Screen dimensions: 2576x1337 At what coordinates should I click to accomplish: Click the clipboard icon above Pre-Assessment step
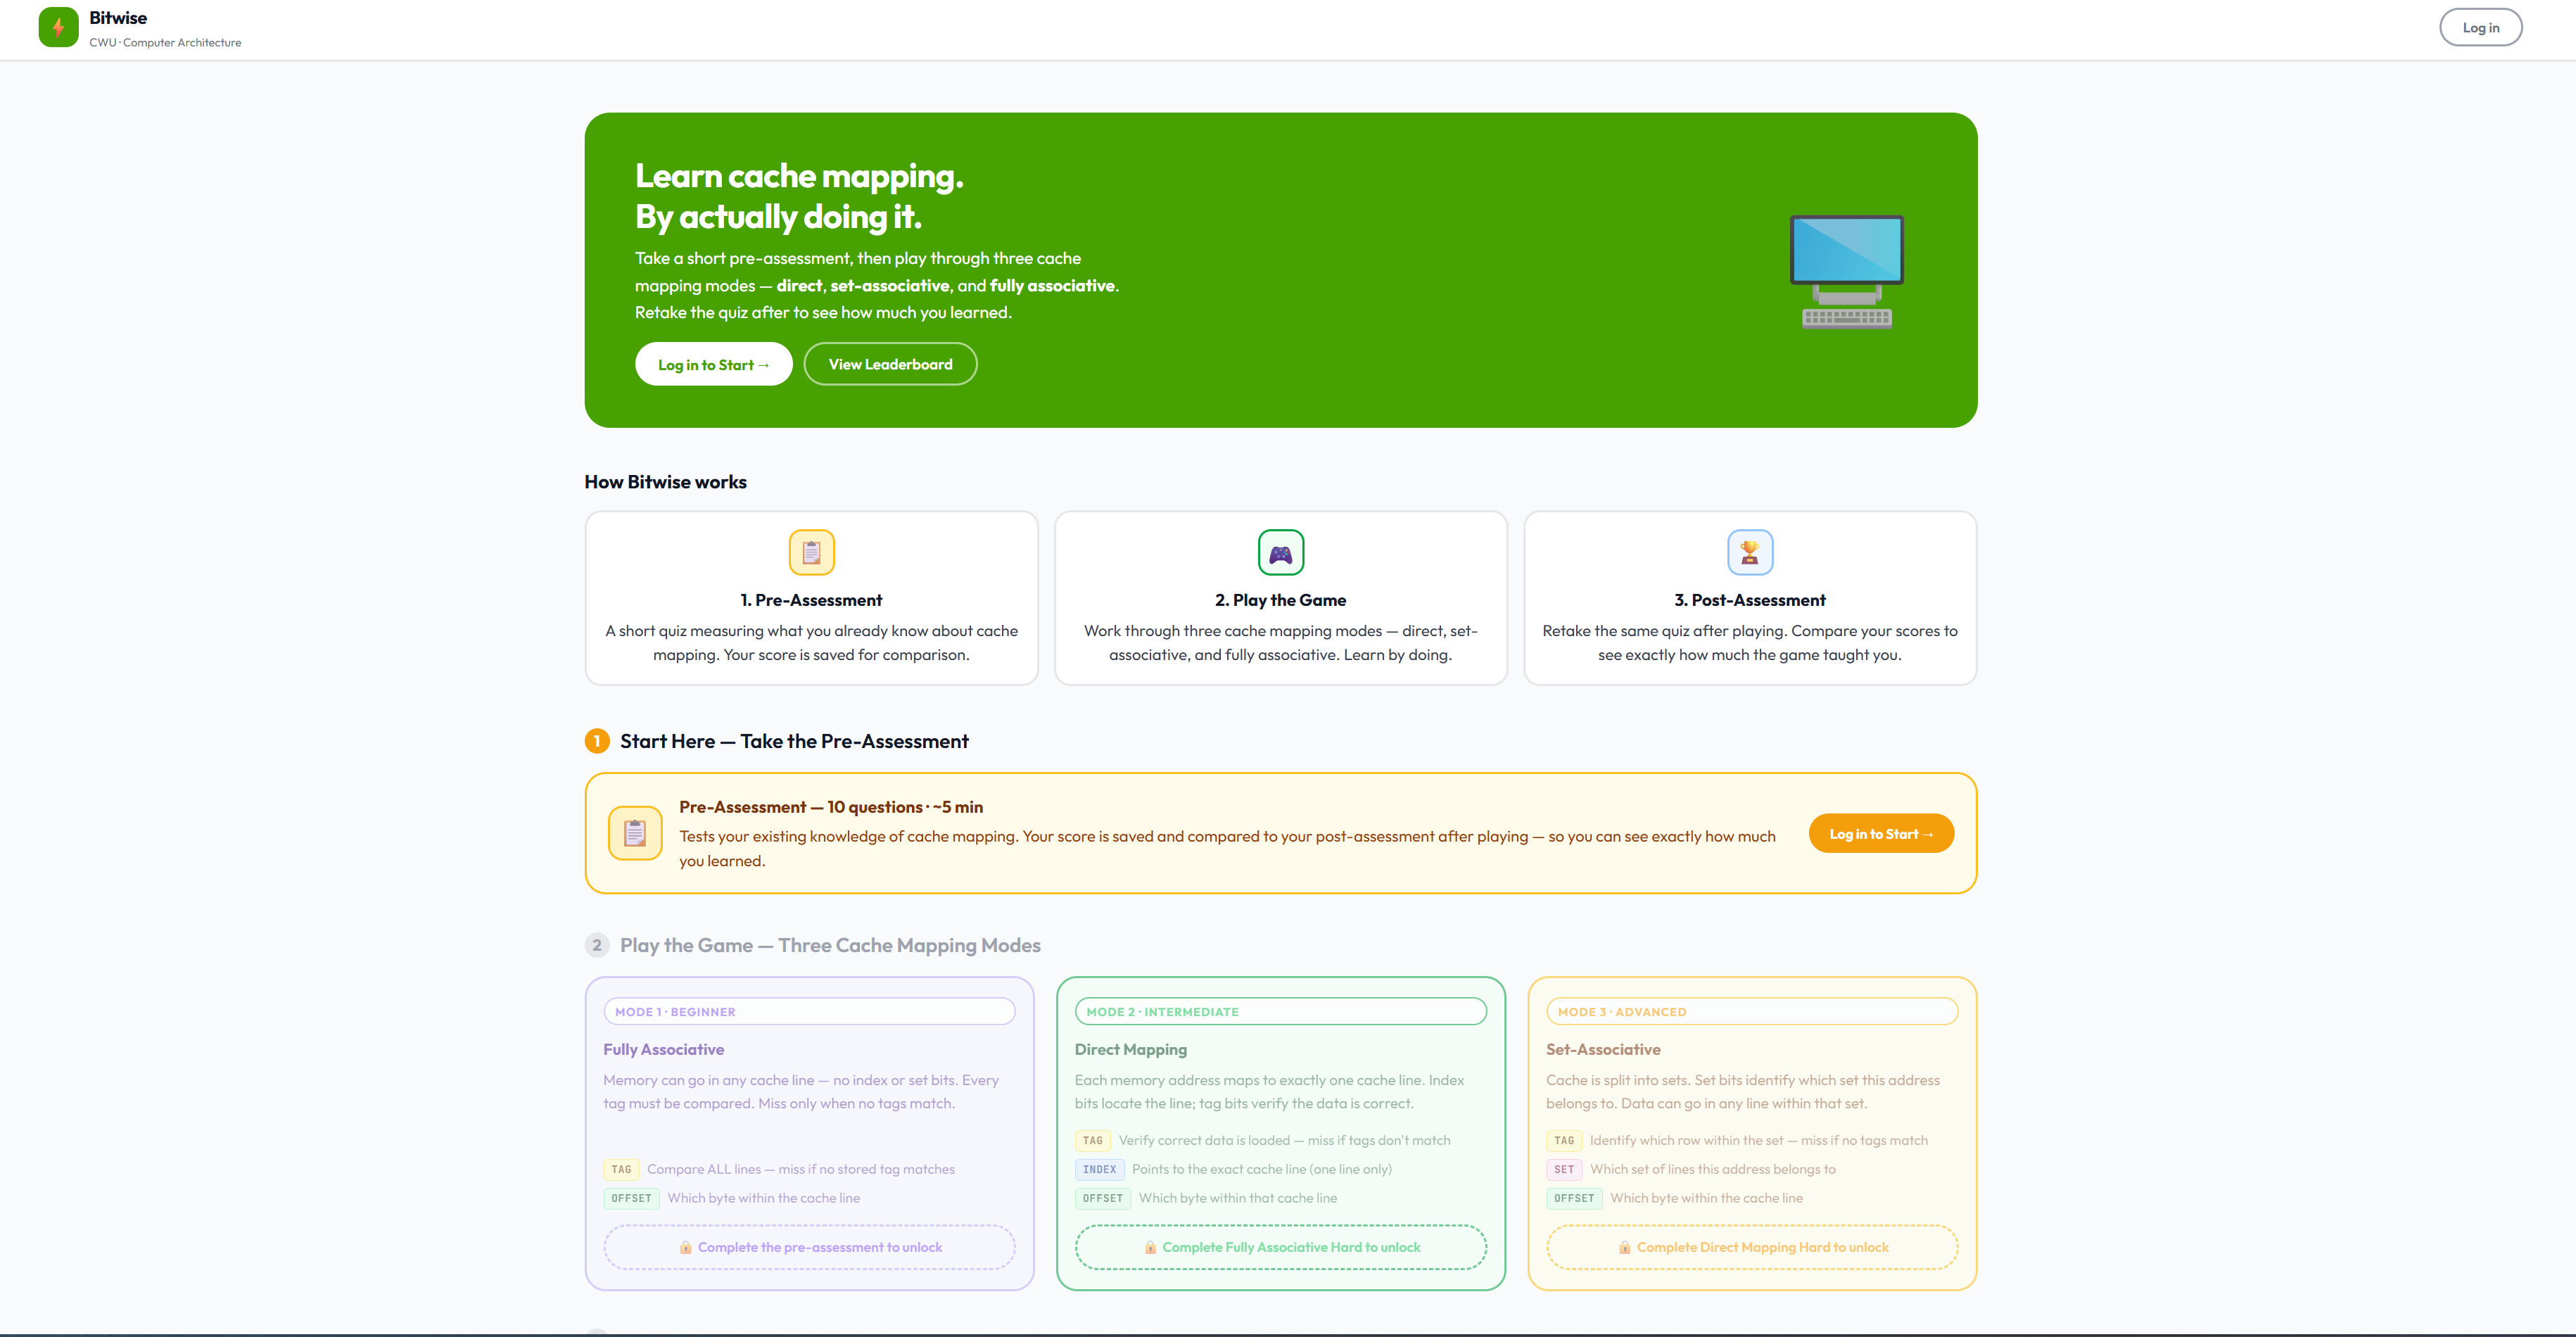(x=811, y=552)
